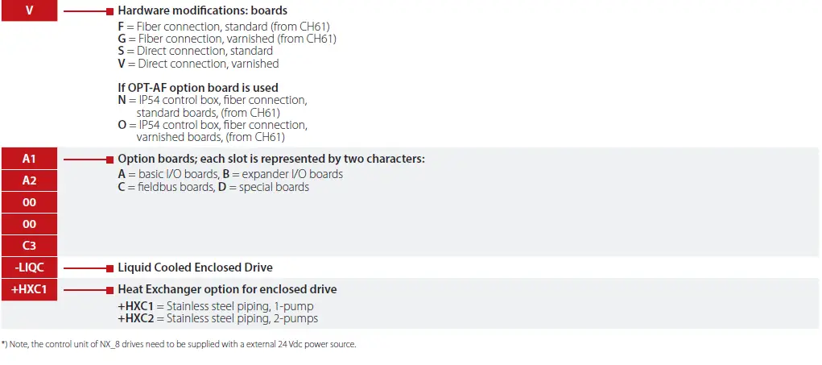Click the 'S = Direct connection, standard' line

pos(195,51)
